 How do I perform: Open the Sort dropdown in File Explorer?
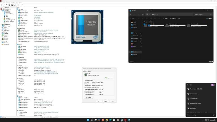click(x=164, y=18)
